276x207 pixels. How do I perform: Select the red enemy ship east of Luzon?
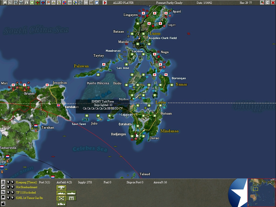point(189,33)
